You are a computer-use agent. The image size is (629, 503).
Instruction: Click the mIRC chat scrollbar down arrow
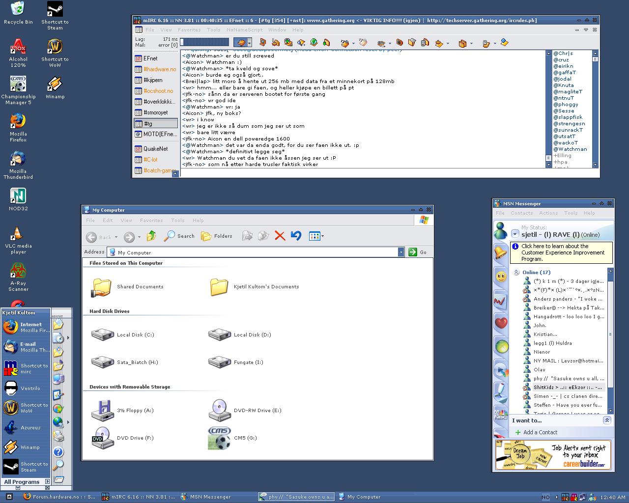coord(548,165)
